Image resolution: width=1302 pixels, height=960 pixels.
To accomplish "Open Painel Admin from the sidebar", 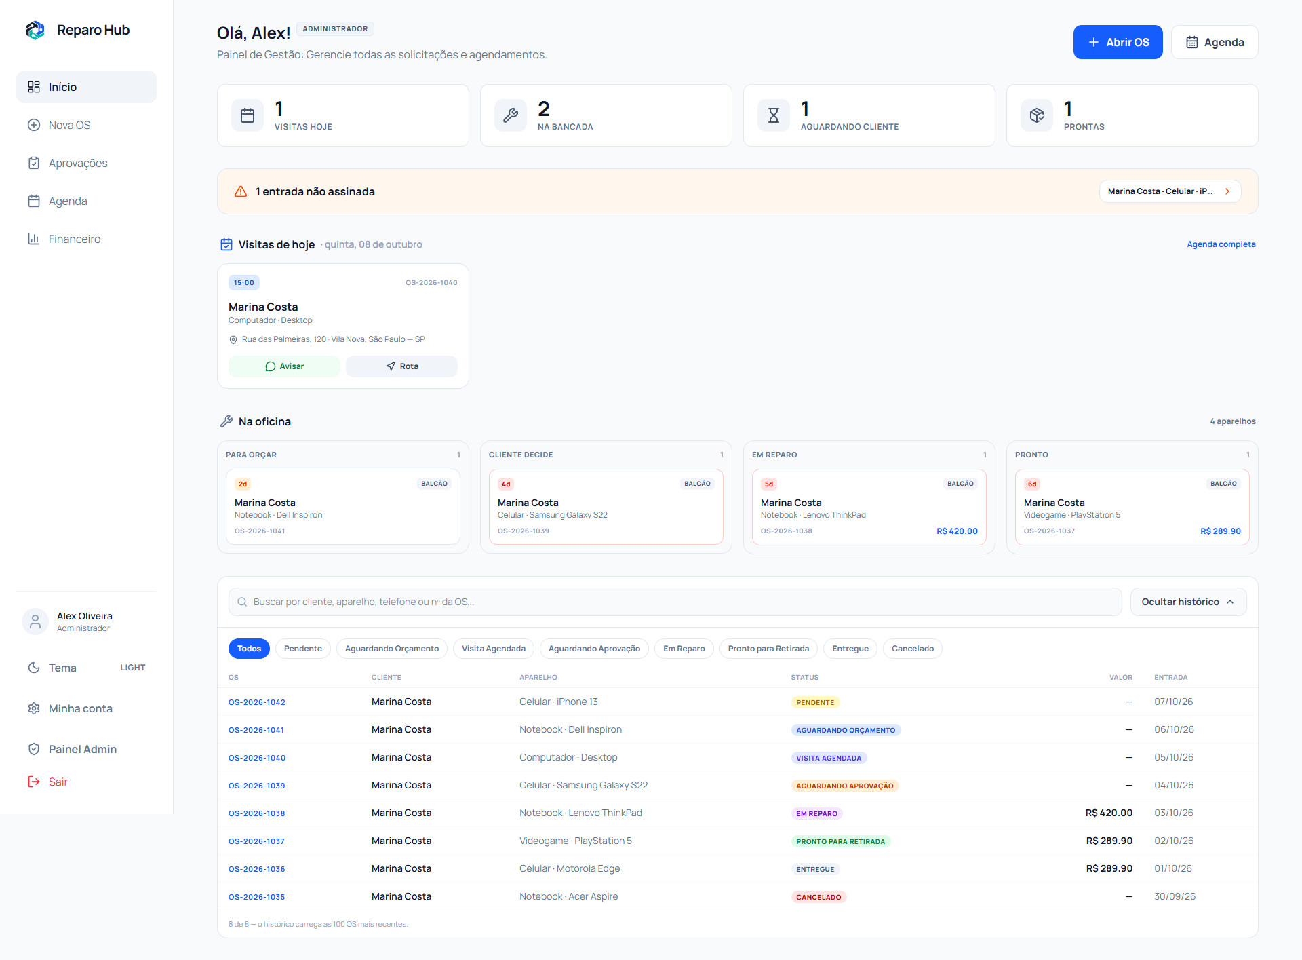I will point(86,749).
